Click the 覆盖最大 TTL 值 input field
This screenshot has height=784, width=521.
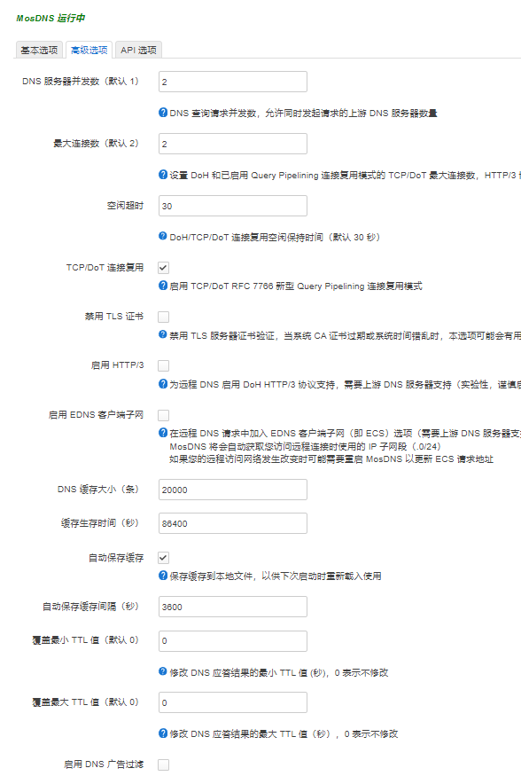coord(233,702)
